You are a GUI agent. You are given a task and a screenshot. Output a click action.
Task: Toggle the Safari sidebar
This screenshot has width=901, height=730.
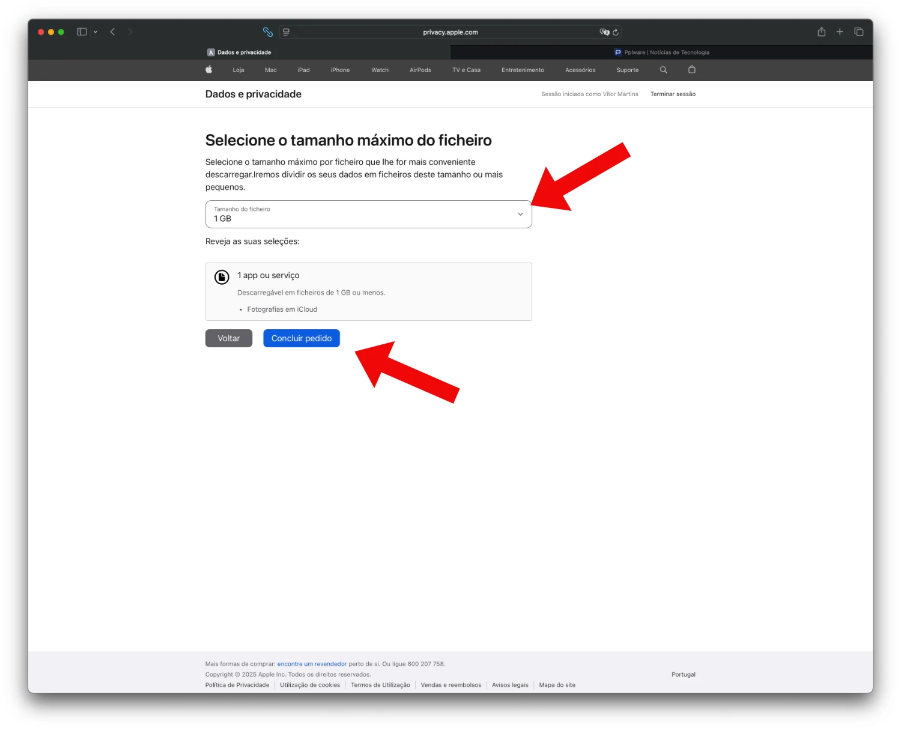coord(82,32)
